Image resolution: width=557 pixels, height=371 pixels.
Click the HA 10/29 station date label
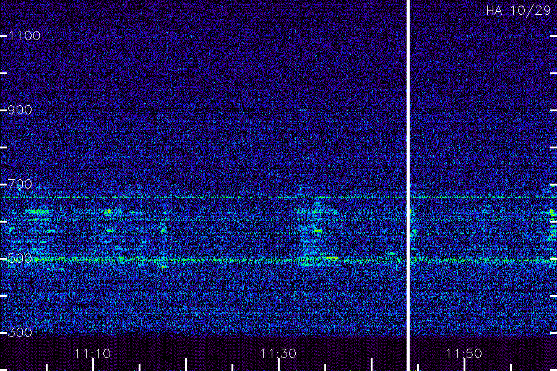(518, 11)
